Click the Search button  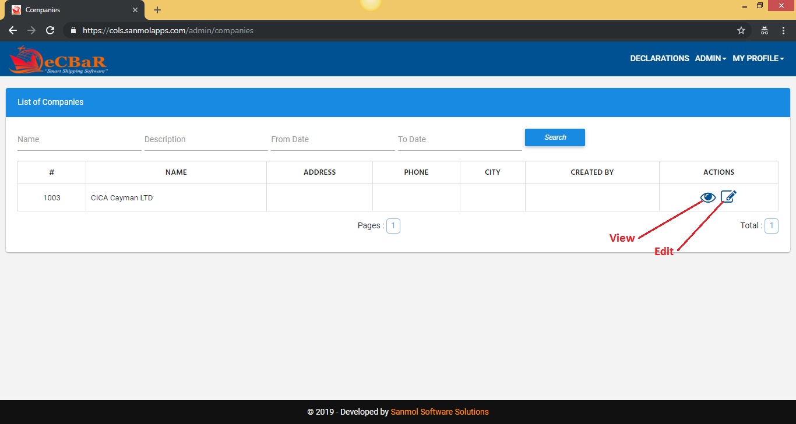[x=555, y=137]
